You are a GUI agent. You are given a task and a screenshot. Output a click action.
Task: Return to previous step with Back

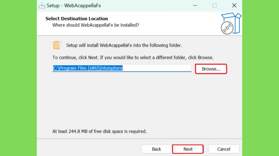[x=156, y=149]
